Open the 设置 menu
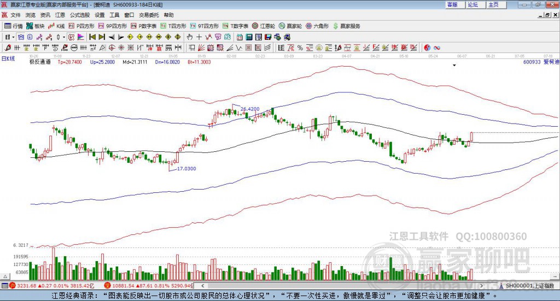Image resolution: width=560 pixels, height=301 pixels. [x=100, y=15]
